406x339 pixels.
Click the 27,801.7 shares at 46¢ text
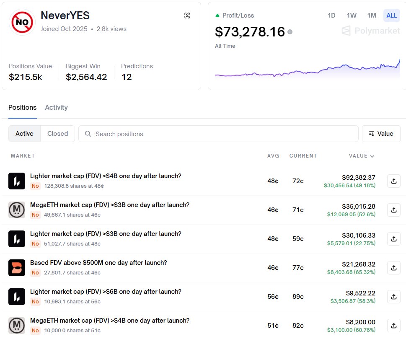tap(72, 273)
